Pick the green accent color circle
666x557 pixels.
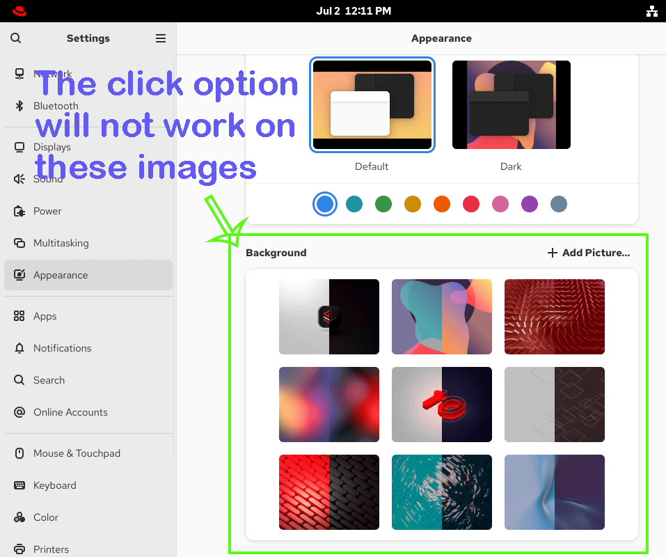point(383,204)
